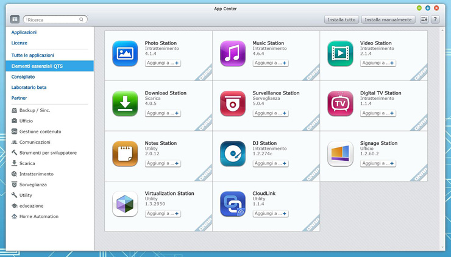Click the Photo Station app icon
This screenshot has width=451, height=257.
click(125, 54)
